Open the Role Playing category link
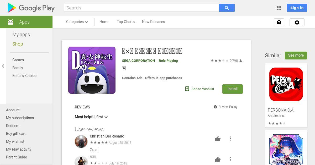 168,61
